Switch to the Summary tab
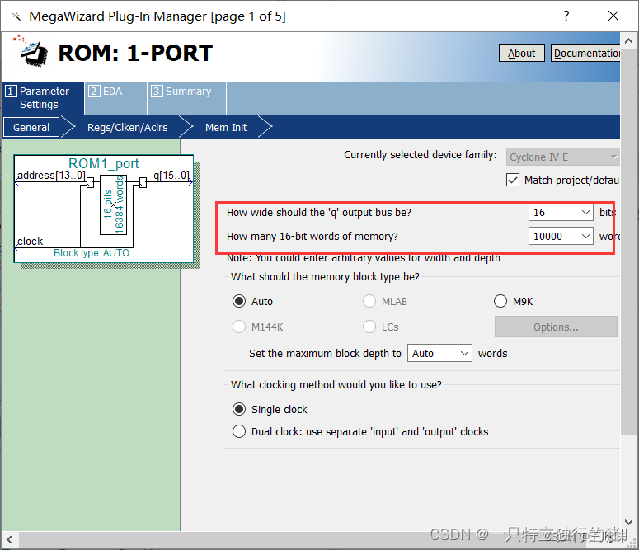This screenshot has height=550, width=639. 186,98
